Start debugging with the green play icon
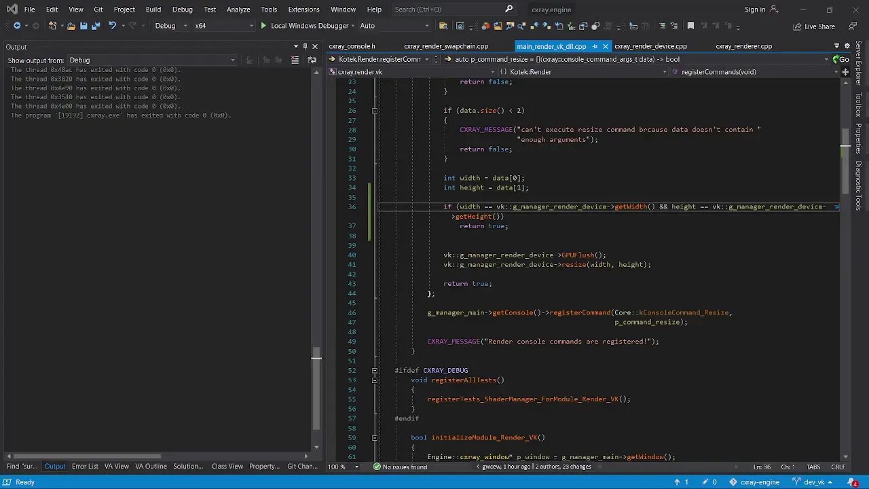Screen dimensions: 869x489 click(x=263, y=26)
